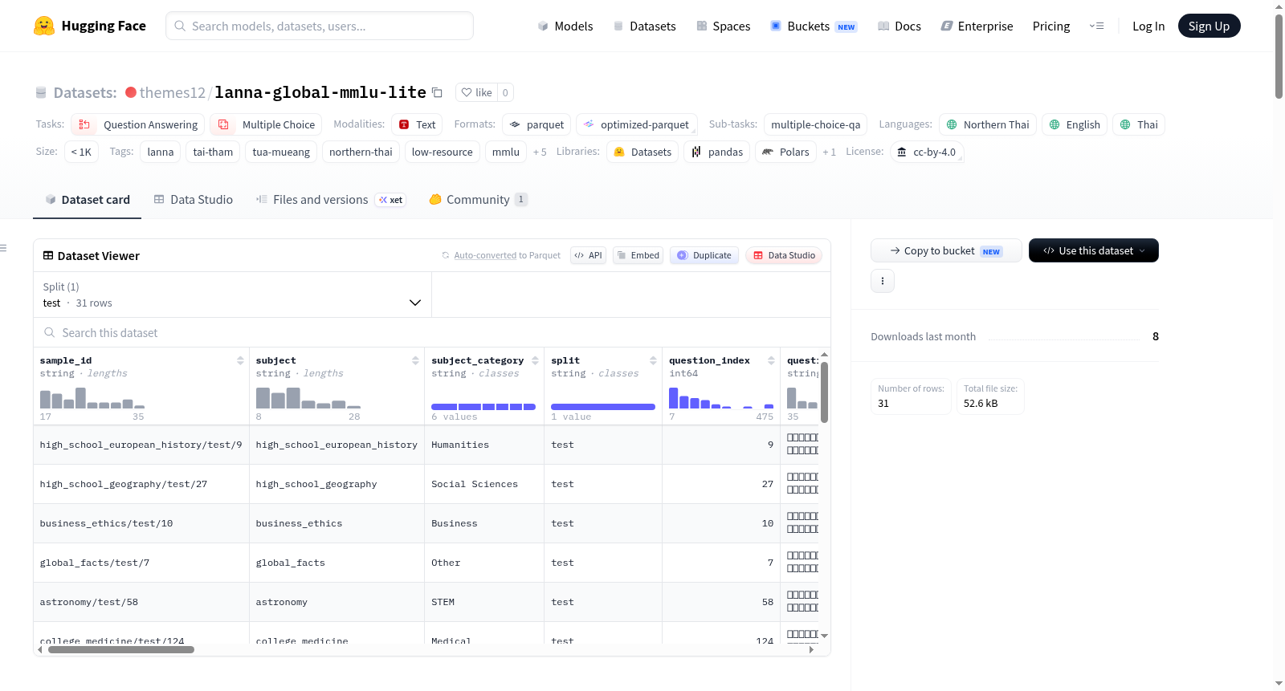Switch to the Dataset card tab

(87, 200)
